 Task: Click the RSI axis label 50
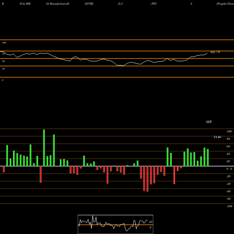[3, 61]
